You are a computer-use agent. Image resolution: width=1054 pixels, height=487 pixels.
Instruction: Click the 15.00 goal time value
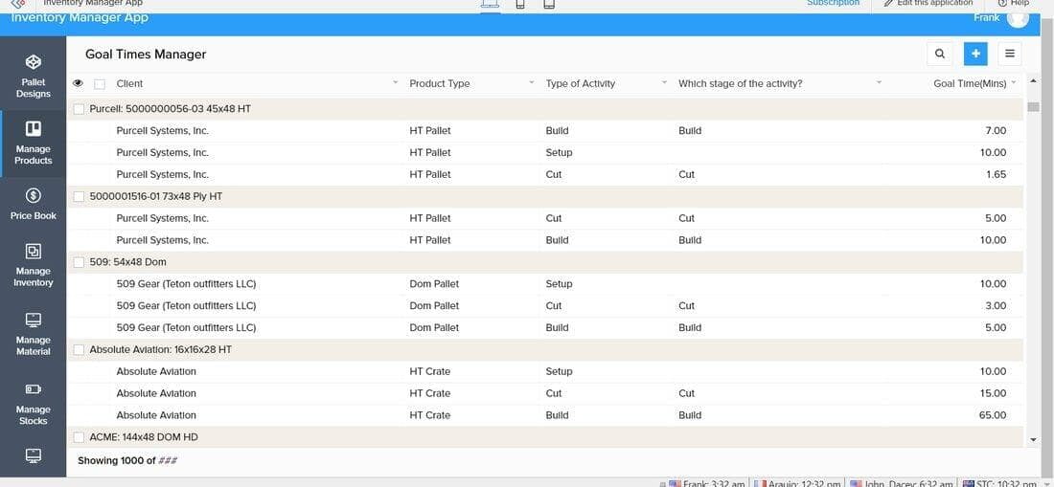click(x=993, y=393)
